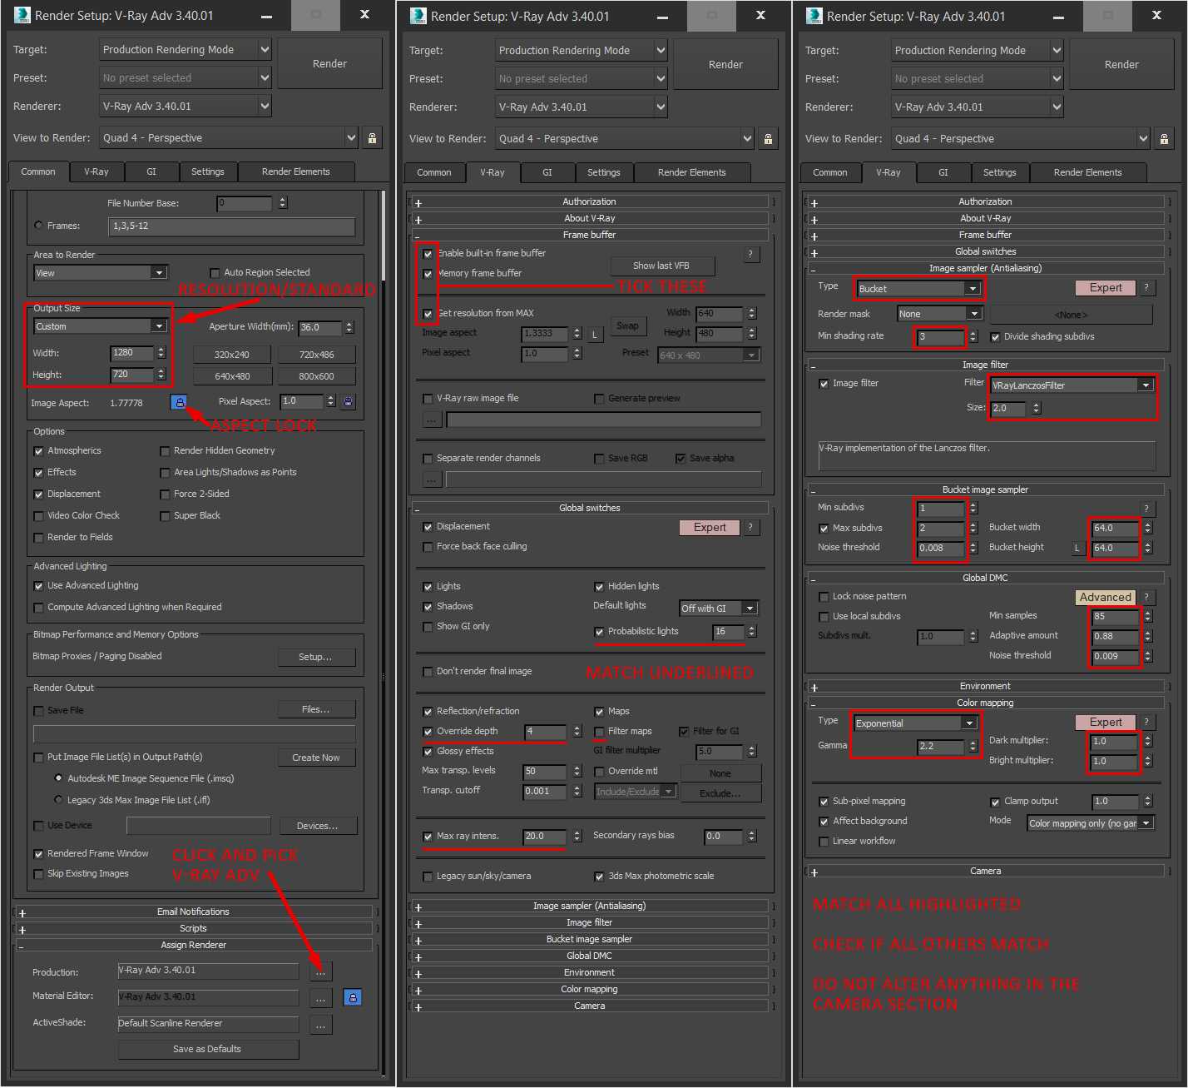Enable Lock noise pattern checkbox
Viewport: 1188px width, 1088px height.
click(824, 597)
